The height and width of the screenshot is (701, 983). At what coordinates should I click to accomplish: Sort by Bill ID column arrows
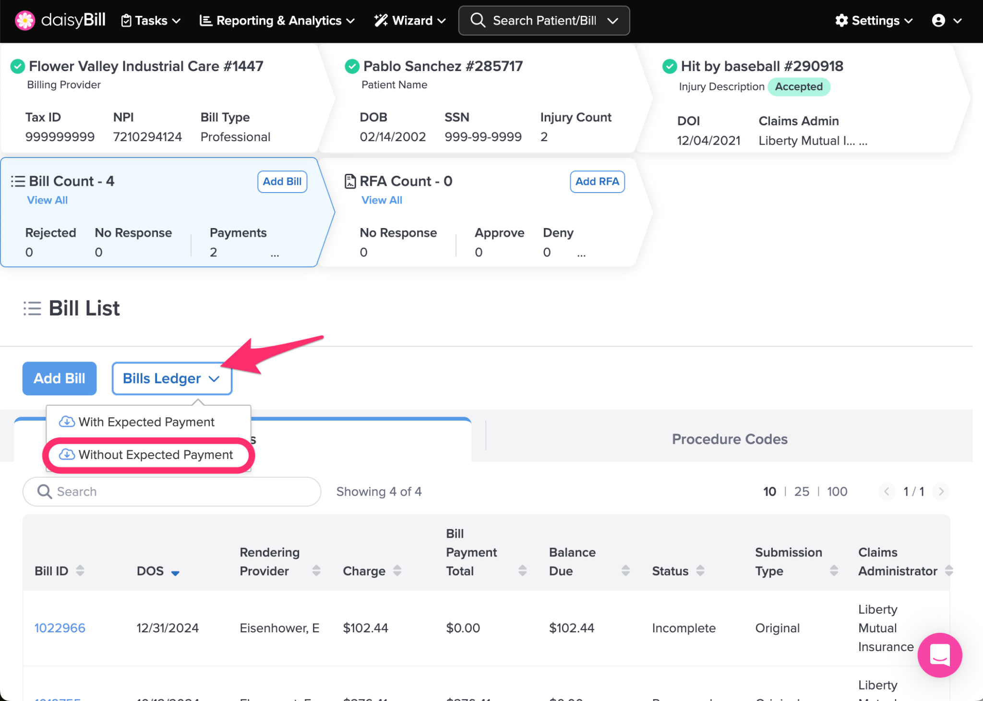80,570
